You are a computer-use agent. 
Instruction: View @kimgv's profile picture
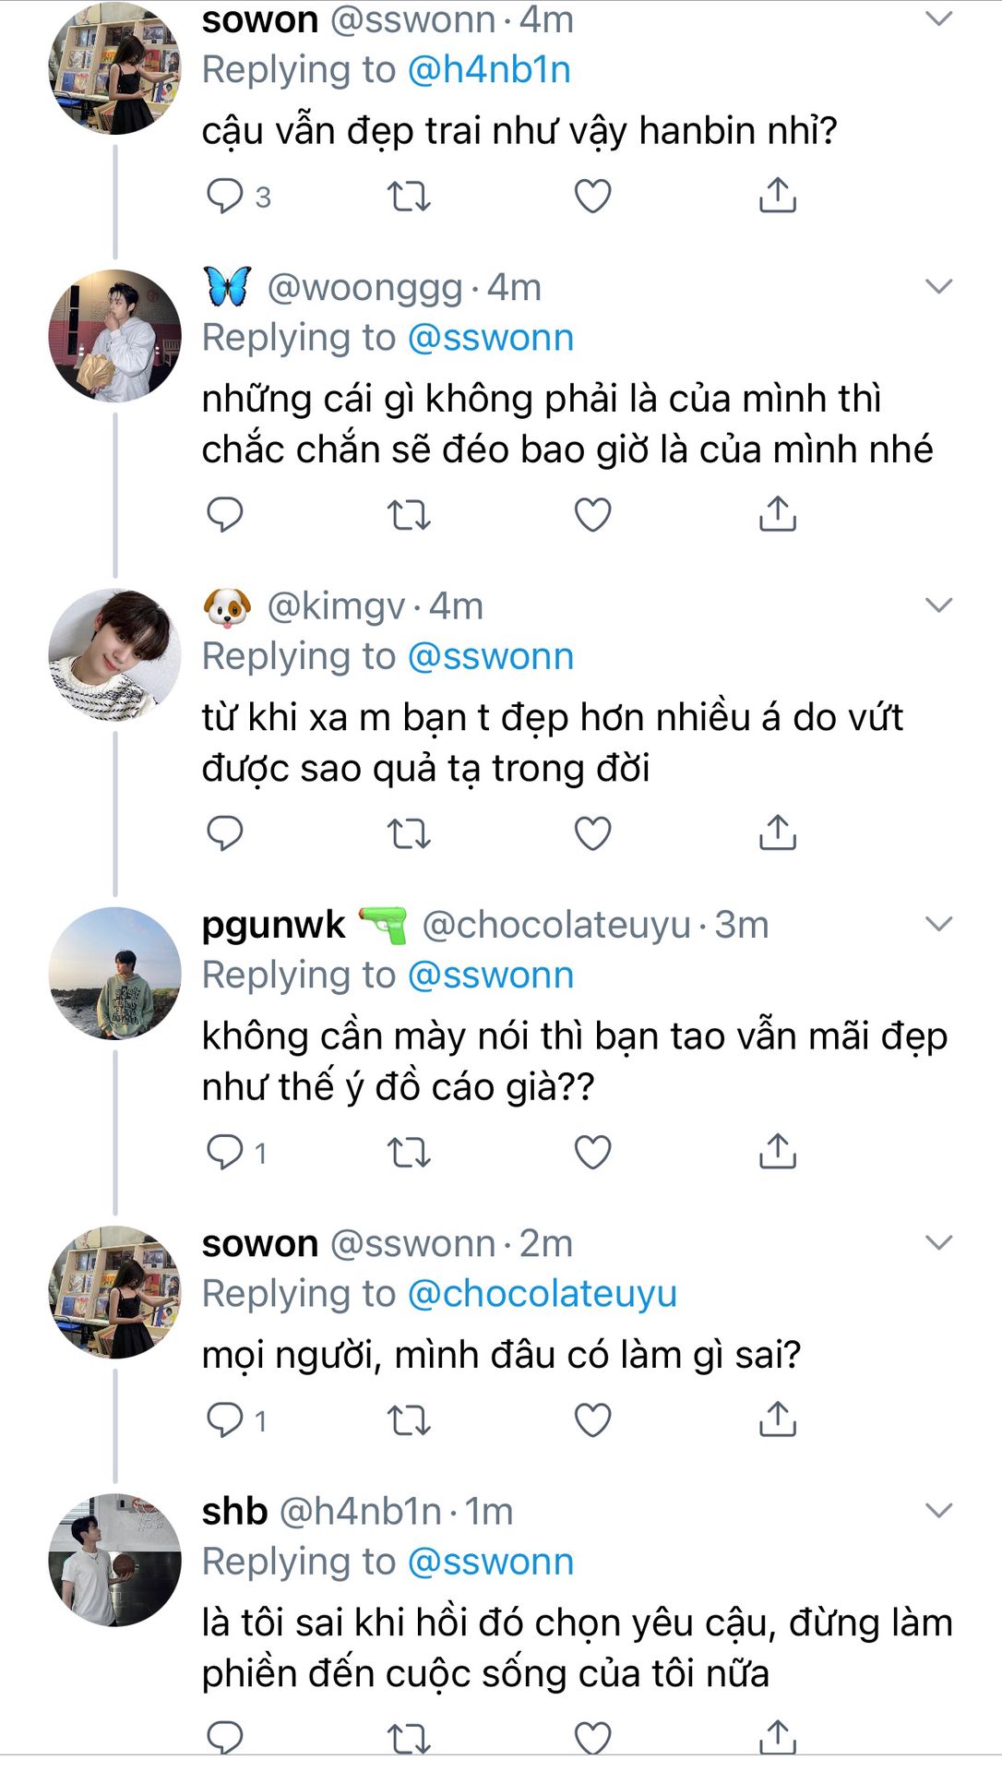(x=114, y=654)
